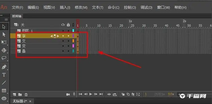
Task: Open the 视图(V) menu
Action: [x=49, y=8]
